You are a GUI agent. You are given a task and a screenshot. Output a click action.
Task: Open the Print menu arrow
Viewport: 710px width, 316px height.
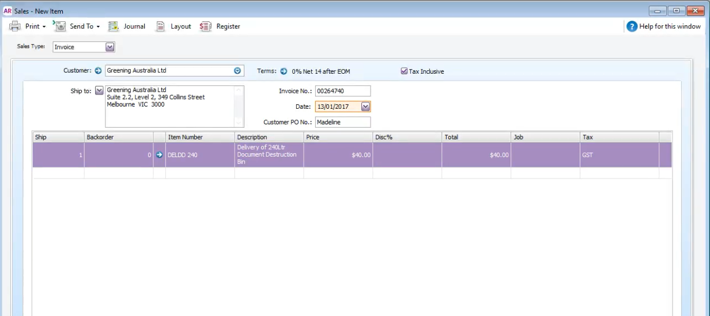point(44,26)
